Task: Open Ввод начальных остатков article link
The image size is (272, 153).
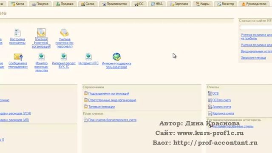Action: point(256,51)
